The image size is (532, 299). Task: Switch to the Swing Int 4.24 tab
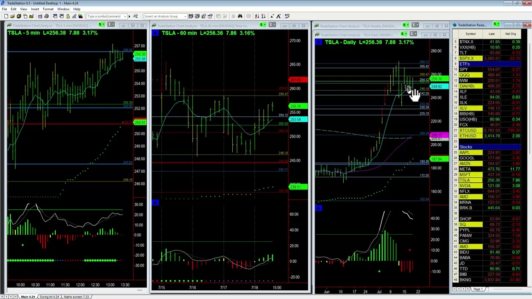click(x=49, y=297)
